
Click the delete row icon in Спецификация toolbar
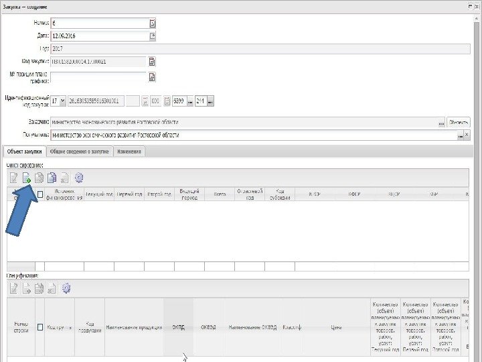point(52,288)
